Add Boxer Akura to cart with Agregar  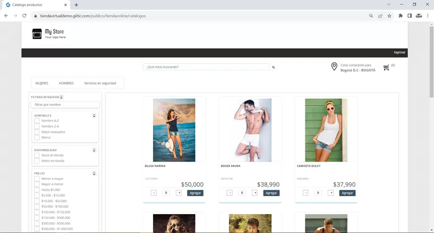[271, 193]
